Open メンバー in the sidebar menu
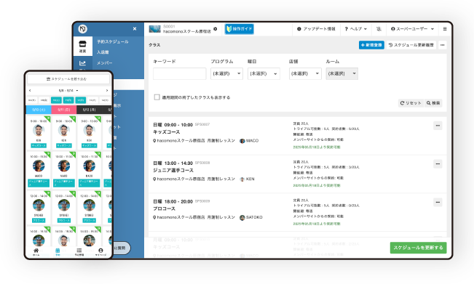474x284 pixels. [x=104, y=62]
